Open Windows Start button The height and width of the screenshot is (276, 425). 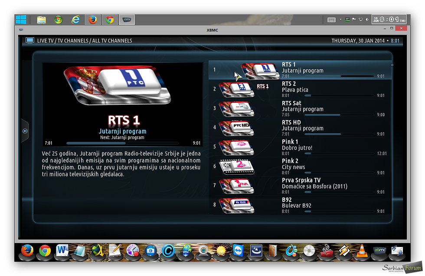point(21,20)
